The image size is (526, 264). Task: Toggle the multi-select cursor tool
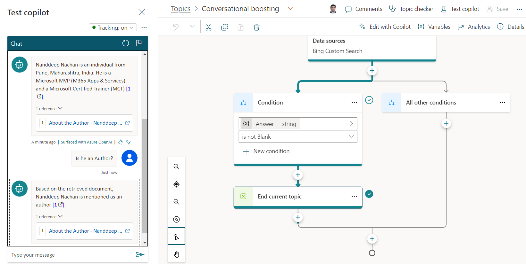tap(176, 237)
